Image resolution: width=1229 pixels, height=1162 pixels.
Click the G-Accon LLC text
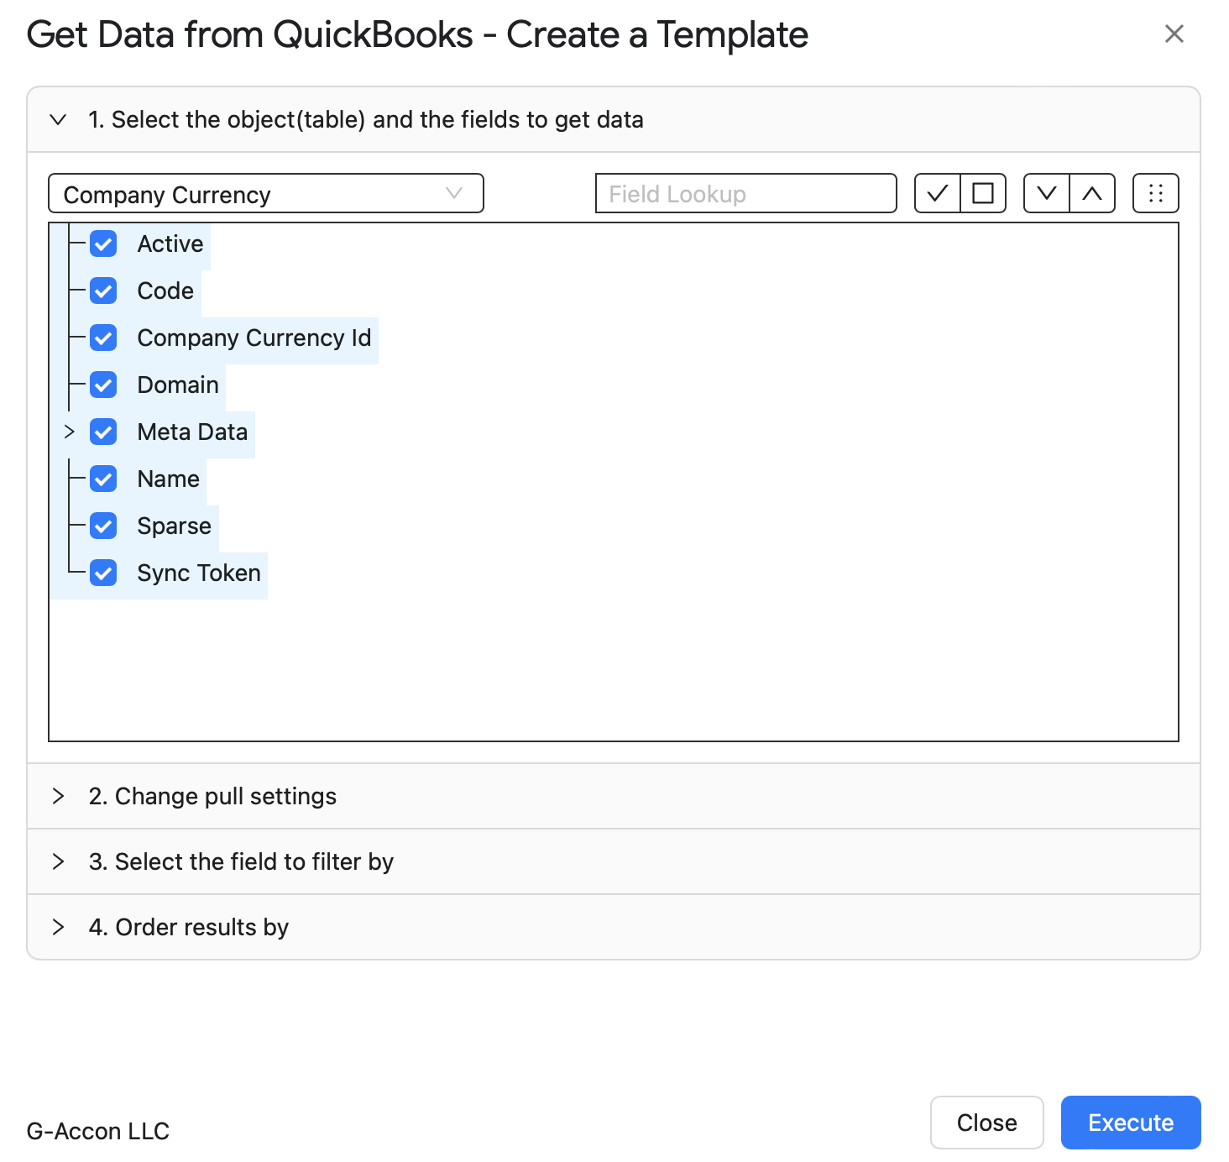pos(98,1131)
